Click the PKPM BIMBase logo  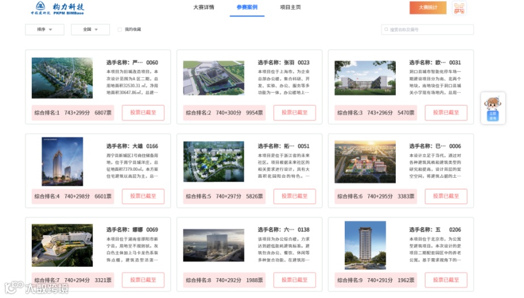[57, 8]
